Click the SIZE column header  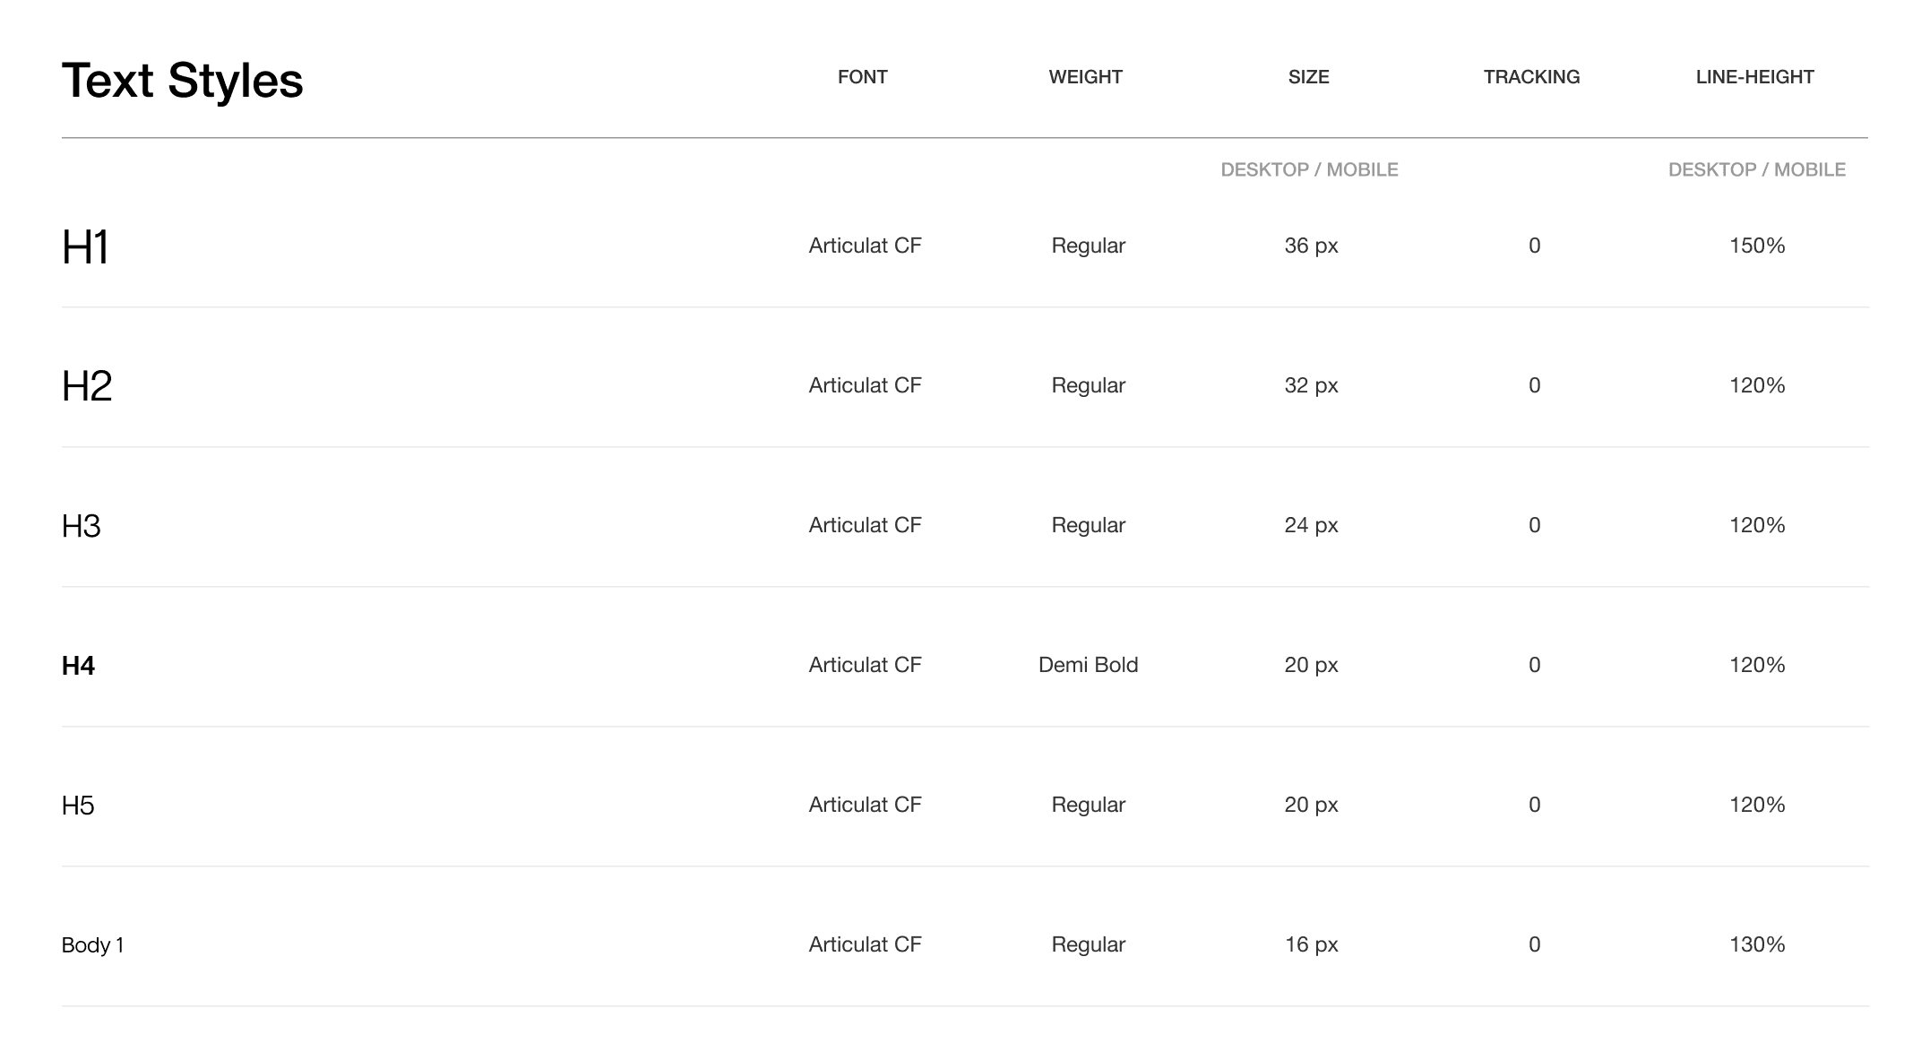click(x=1308, y=77)
